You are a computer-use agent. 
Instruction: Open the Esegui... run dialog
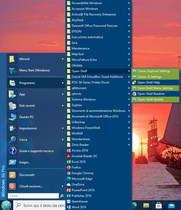point(36,162)
